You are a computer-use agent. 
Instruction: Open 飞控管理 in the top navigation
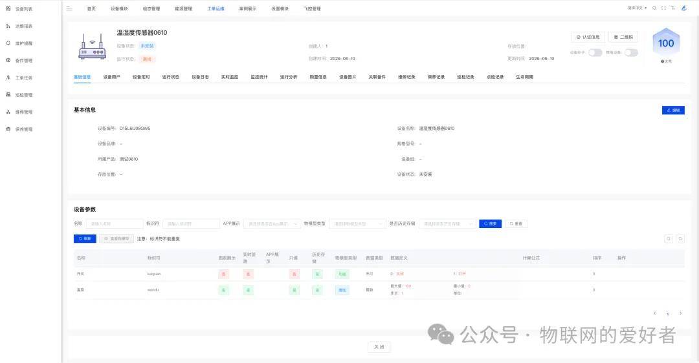(312, 8)
